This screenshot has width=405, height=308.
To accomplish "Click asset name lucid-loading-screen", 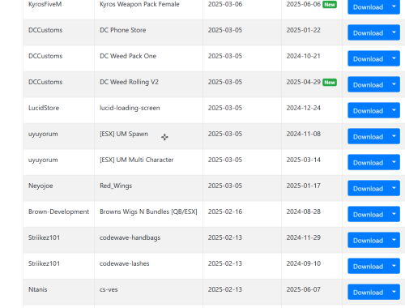I will point(130,108).
